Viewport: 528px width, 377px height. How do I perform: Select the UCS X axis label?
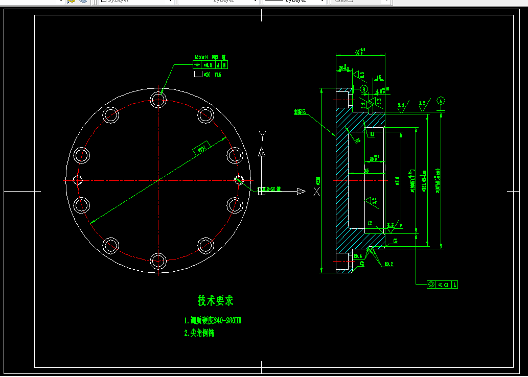pyautogui.click(x=316, y=192)
